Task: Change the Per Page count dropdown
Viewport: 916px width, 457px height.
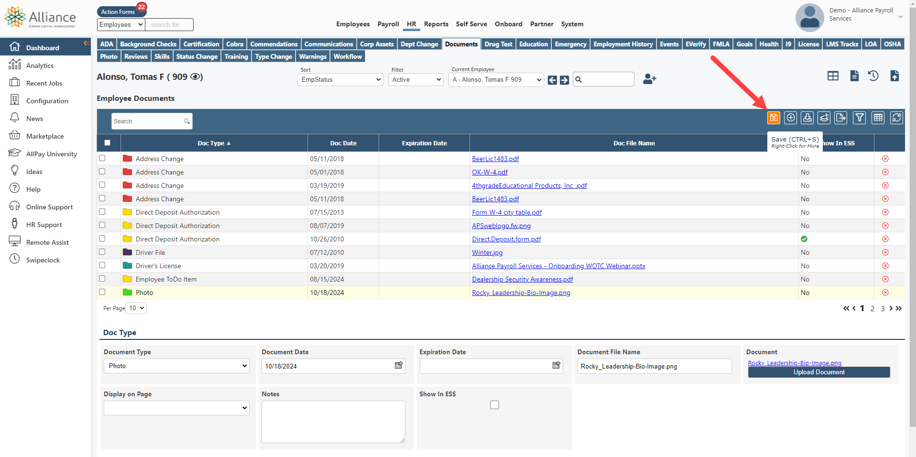Action: (136, 308)
